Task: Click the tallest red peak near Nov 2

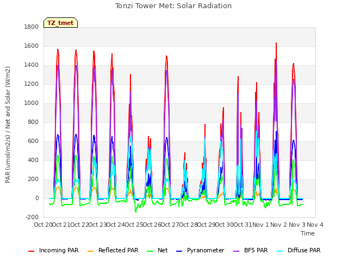Action: (276, 43)
